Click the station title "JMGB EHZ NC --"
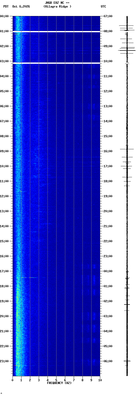 57,3
